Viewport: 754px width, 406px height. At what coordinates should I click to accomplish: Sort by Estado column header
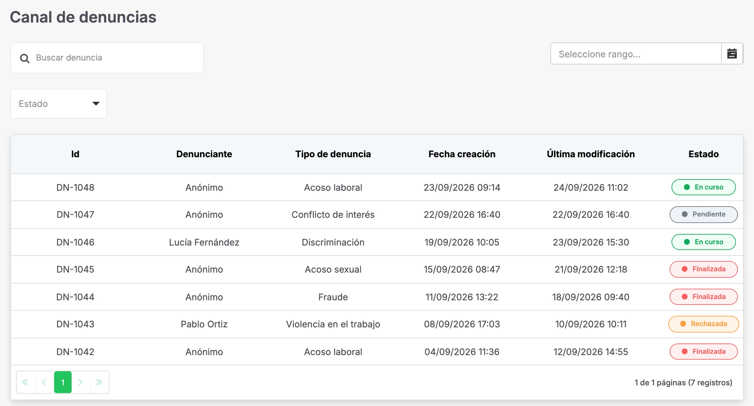(x=704, y=154)
